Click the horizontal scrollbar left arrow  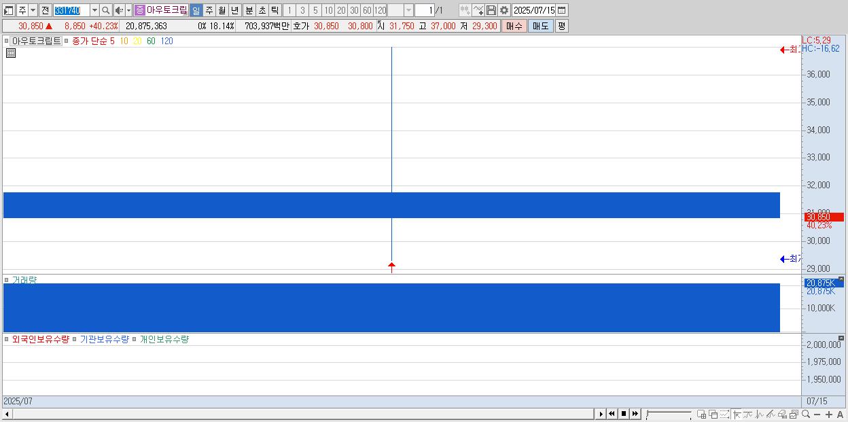(7, 414)
